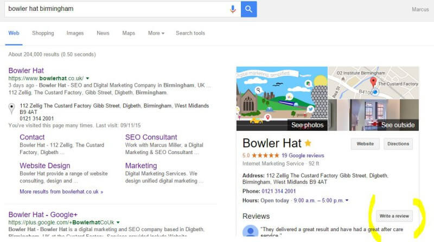434x242 pixels.
Task: Click the voice search microphone icon
Action: tap(233, 9)
